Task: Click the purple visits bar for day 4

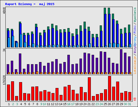Action: pyautogui.click(x=20, y=64)
